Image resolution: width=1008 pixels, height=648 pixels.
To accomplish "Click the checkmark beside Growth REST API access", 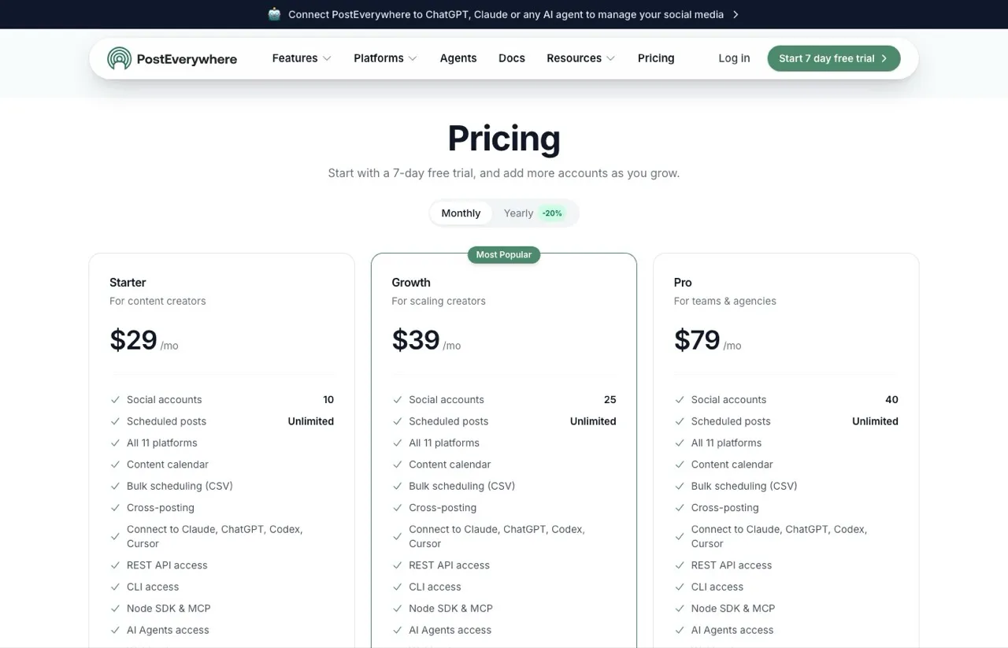I will tap(398, 565).
